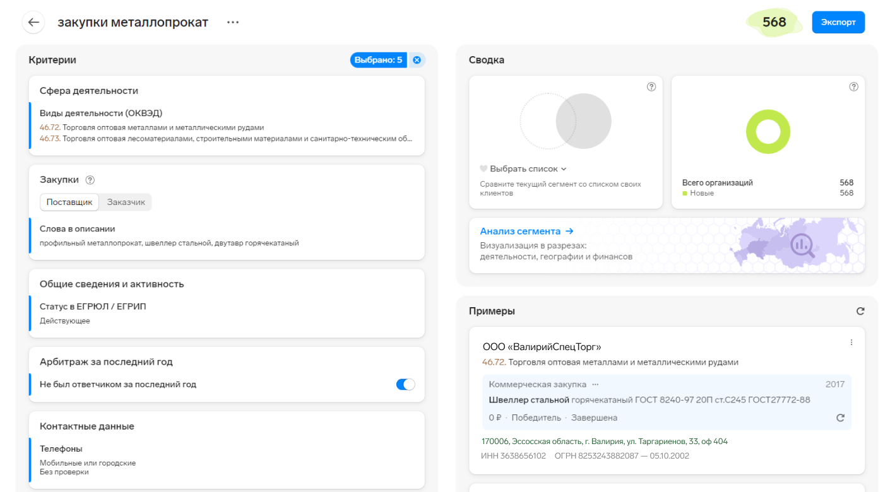The width and height of the screenshot is (895, 492).
Task: Expand the Выбрать список dropdown
Action: 528,168
